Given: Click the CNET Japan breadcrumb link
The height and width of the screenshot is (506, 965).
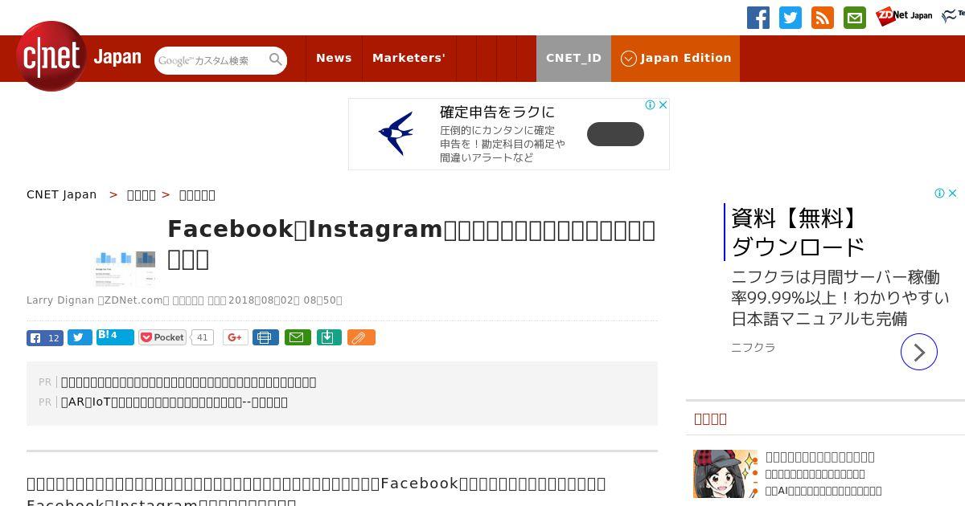Looking at the screenshot, I should tap(61, 194).
